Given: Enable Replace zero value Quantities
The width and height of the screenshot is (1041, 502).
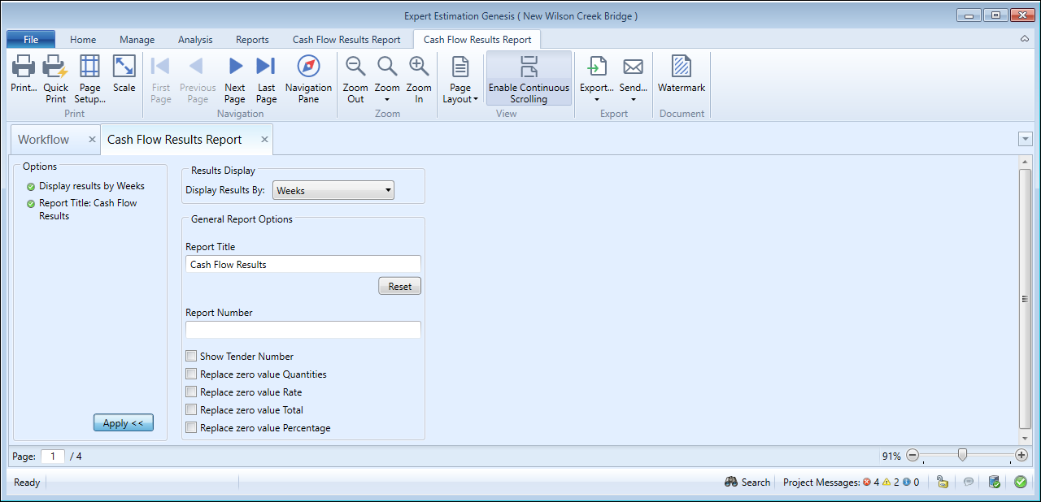Looking at the screenshot, I should click(x=191, y=374).
